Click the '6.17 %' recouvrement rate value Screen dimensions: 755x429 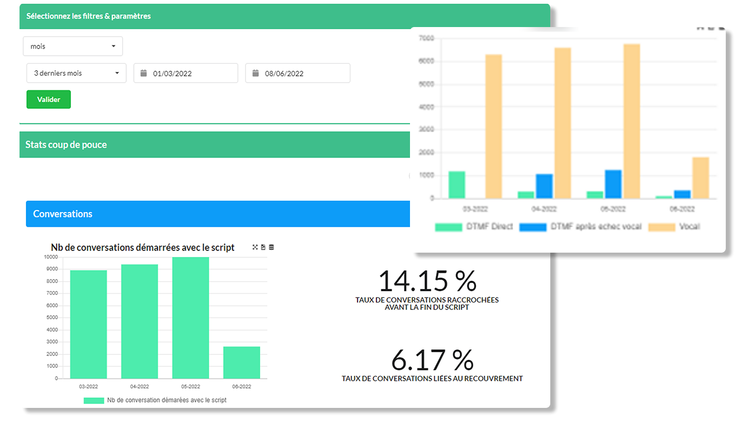(x=432, y=359)
